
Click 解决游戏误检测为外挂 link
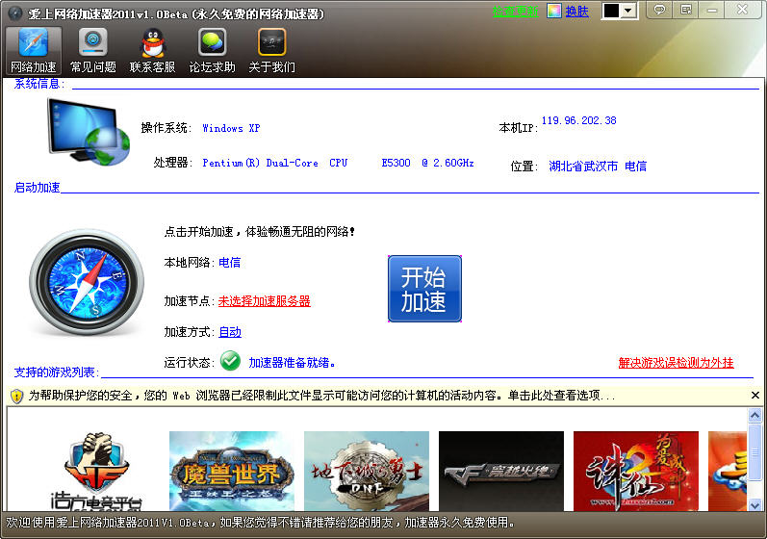click(676, 363)
